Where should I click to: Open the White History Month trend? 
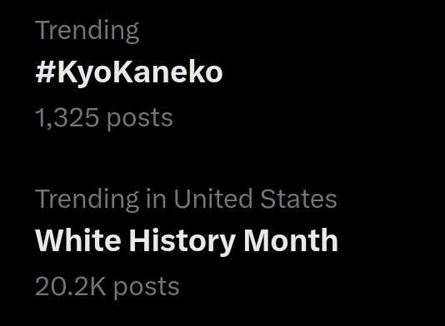(187, 241)
